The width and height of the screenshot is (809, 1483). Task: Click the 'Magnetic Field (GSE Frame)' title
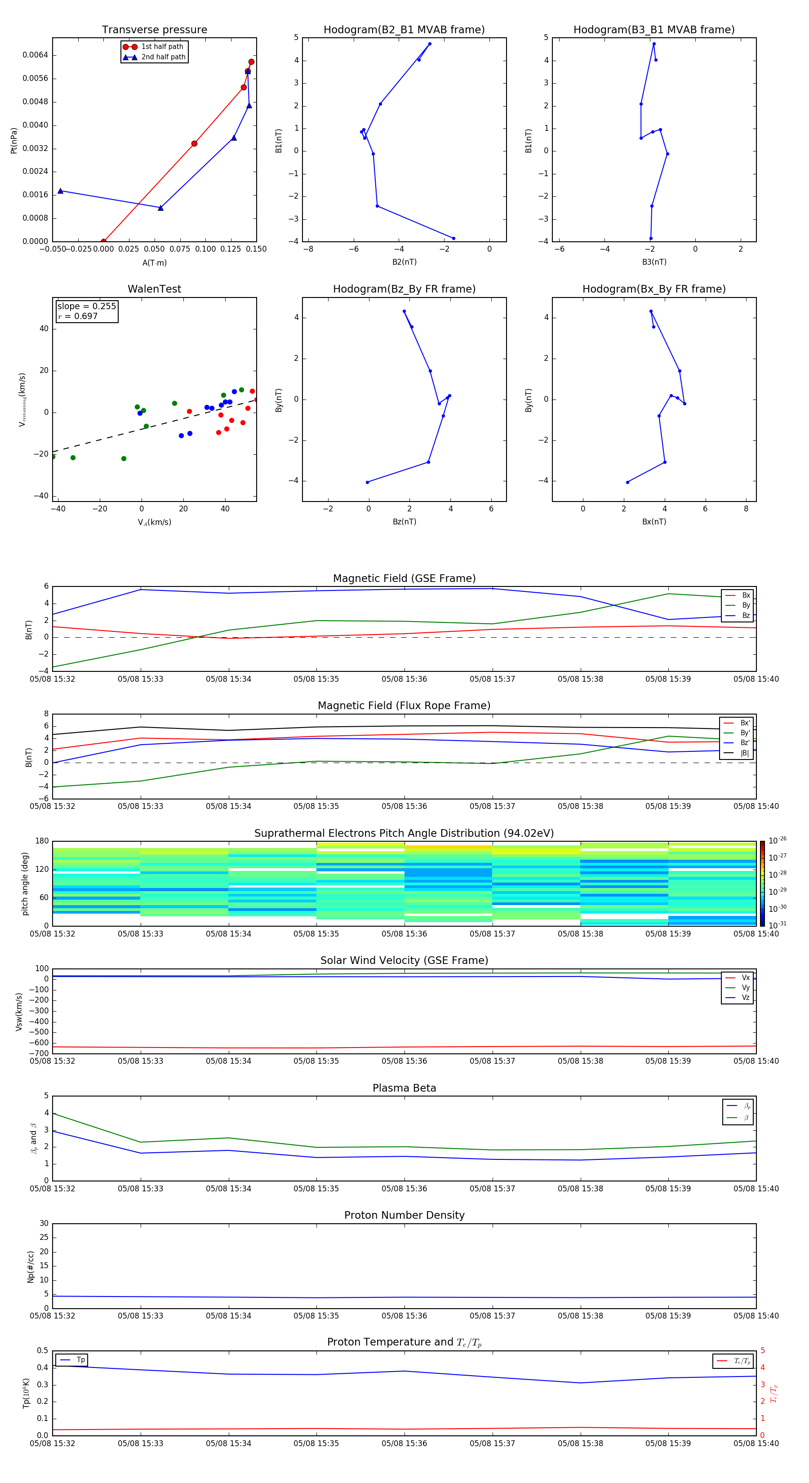click(x=404, y=578)
